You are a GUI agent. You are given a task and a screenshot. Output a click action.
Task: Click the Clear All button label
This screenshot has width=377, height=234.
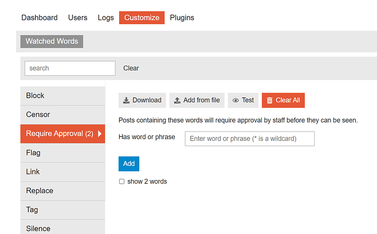(287, 100)
